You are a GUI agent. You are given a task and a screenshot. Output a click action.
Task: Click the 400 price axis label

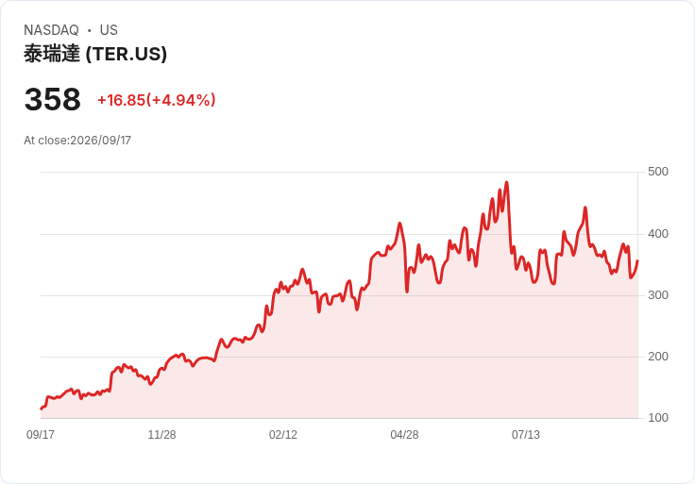coord(658,234)
